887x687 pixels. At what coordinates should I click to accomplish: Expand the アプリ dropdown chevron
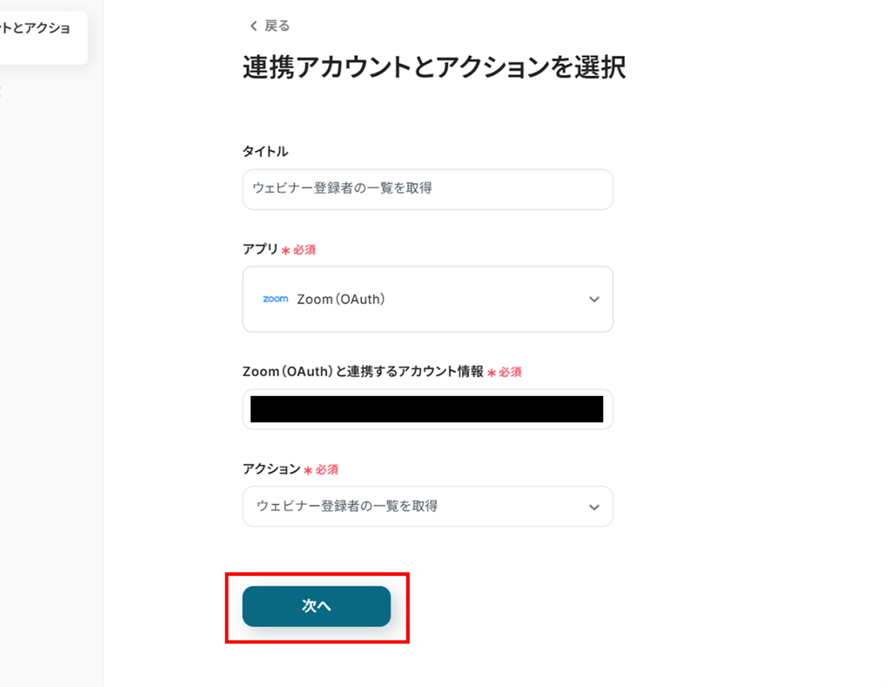pos(594,300)
